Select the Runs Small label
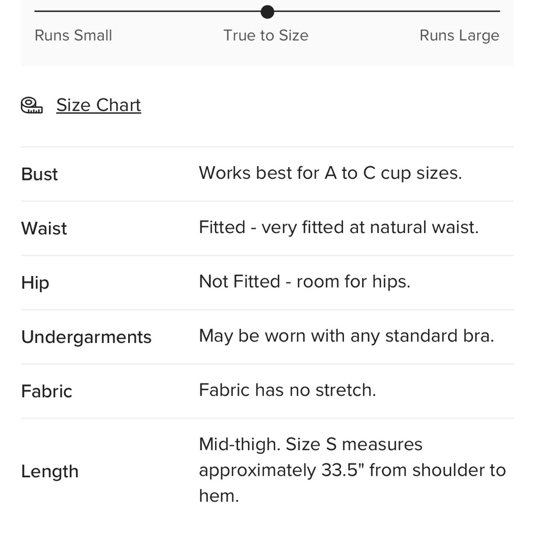 pyautogui.click(x=73, y=35)
